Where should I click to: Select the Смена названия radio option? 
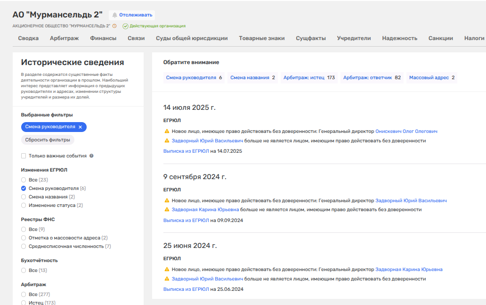(24, 197)
